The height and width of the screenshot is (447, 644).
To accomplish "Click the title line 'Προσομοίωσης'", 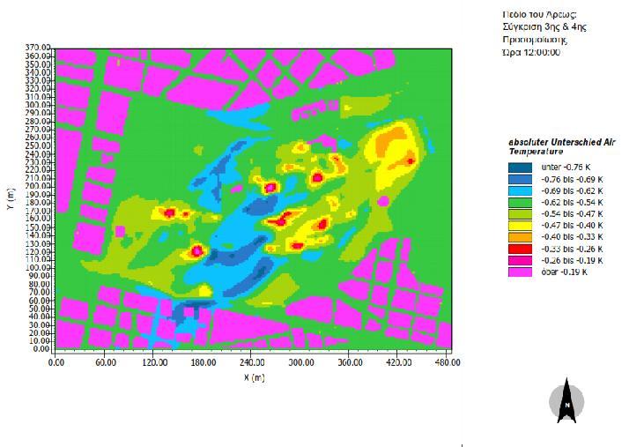I will click(x=535, y=40).
